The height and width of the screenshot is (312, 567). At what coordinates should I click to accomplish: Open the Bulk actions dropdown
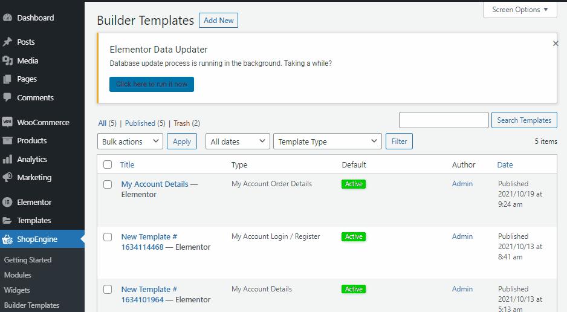tap(130, 141)
